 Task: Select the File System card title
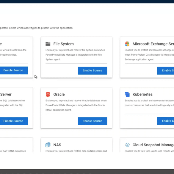63,44
